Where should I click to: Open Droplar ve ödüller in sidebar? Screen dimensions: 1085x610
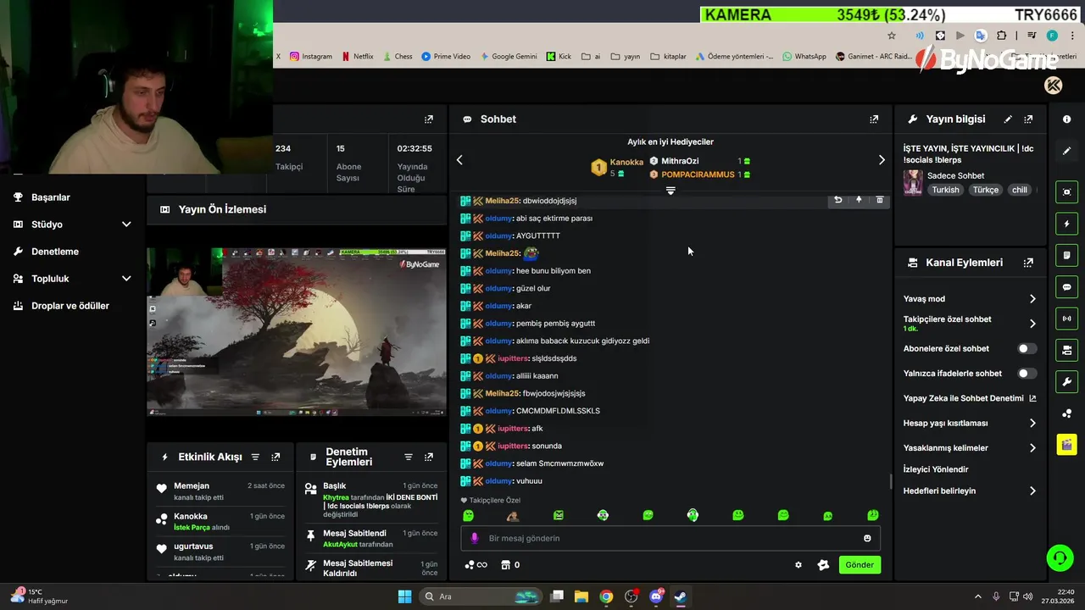(x=70, y=306)
